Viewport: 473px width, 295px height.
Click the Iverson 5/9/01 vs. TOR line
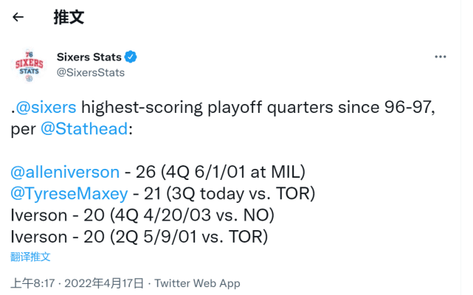pyautogui.click(x=139, y=237)
